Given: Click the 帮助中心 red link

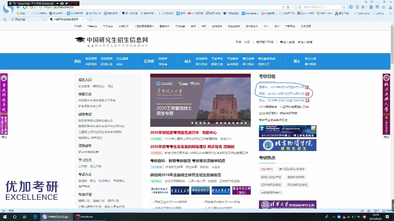Looking at the screenshot, I should tap(209, 133).
